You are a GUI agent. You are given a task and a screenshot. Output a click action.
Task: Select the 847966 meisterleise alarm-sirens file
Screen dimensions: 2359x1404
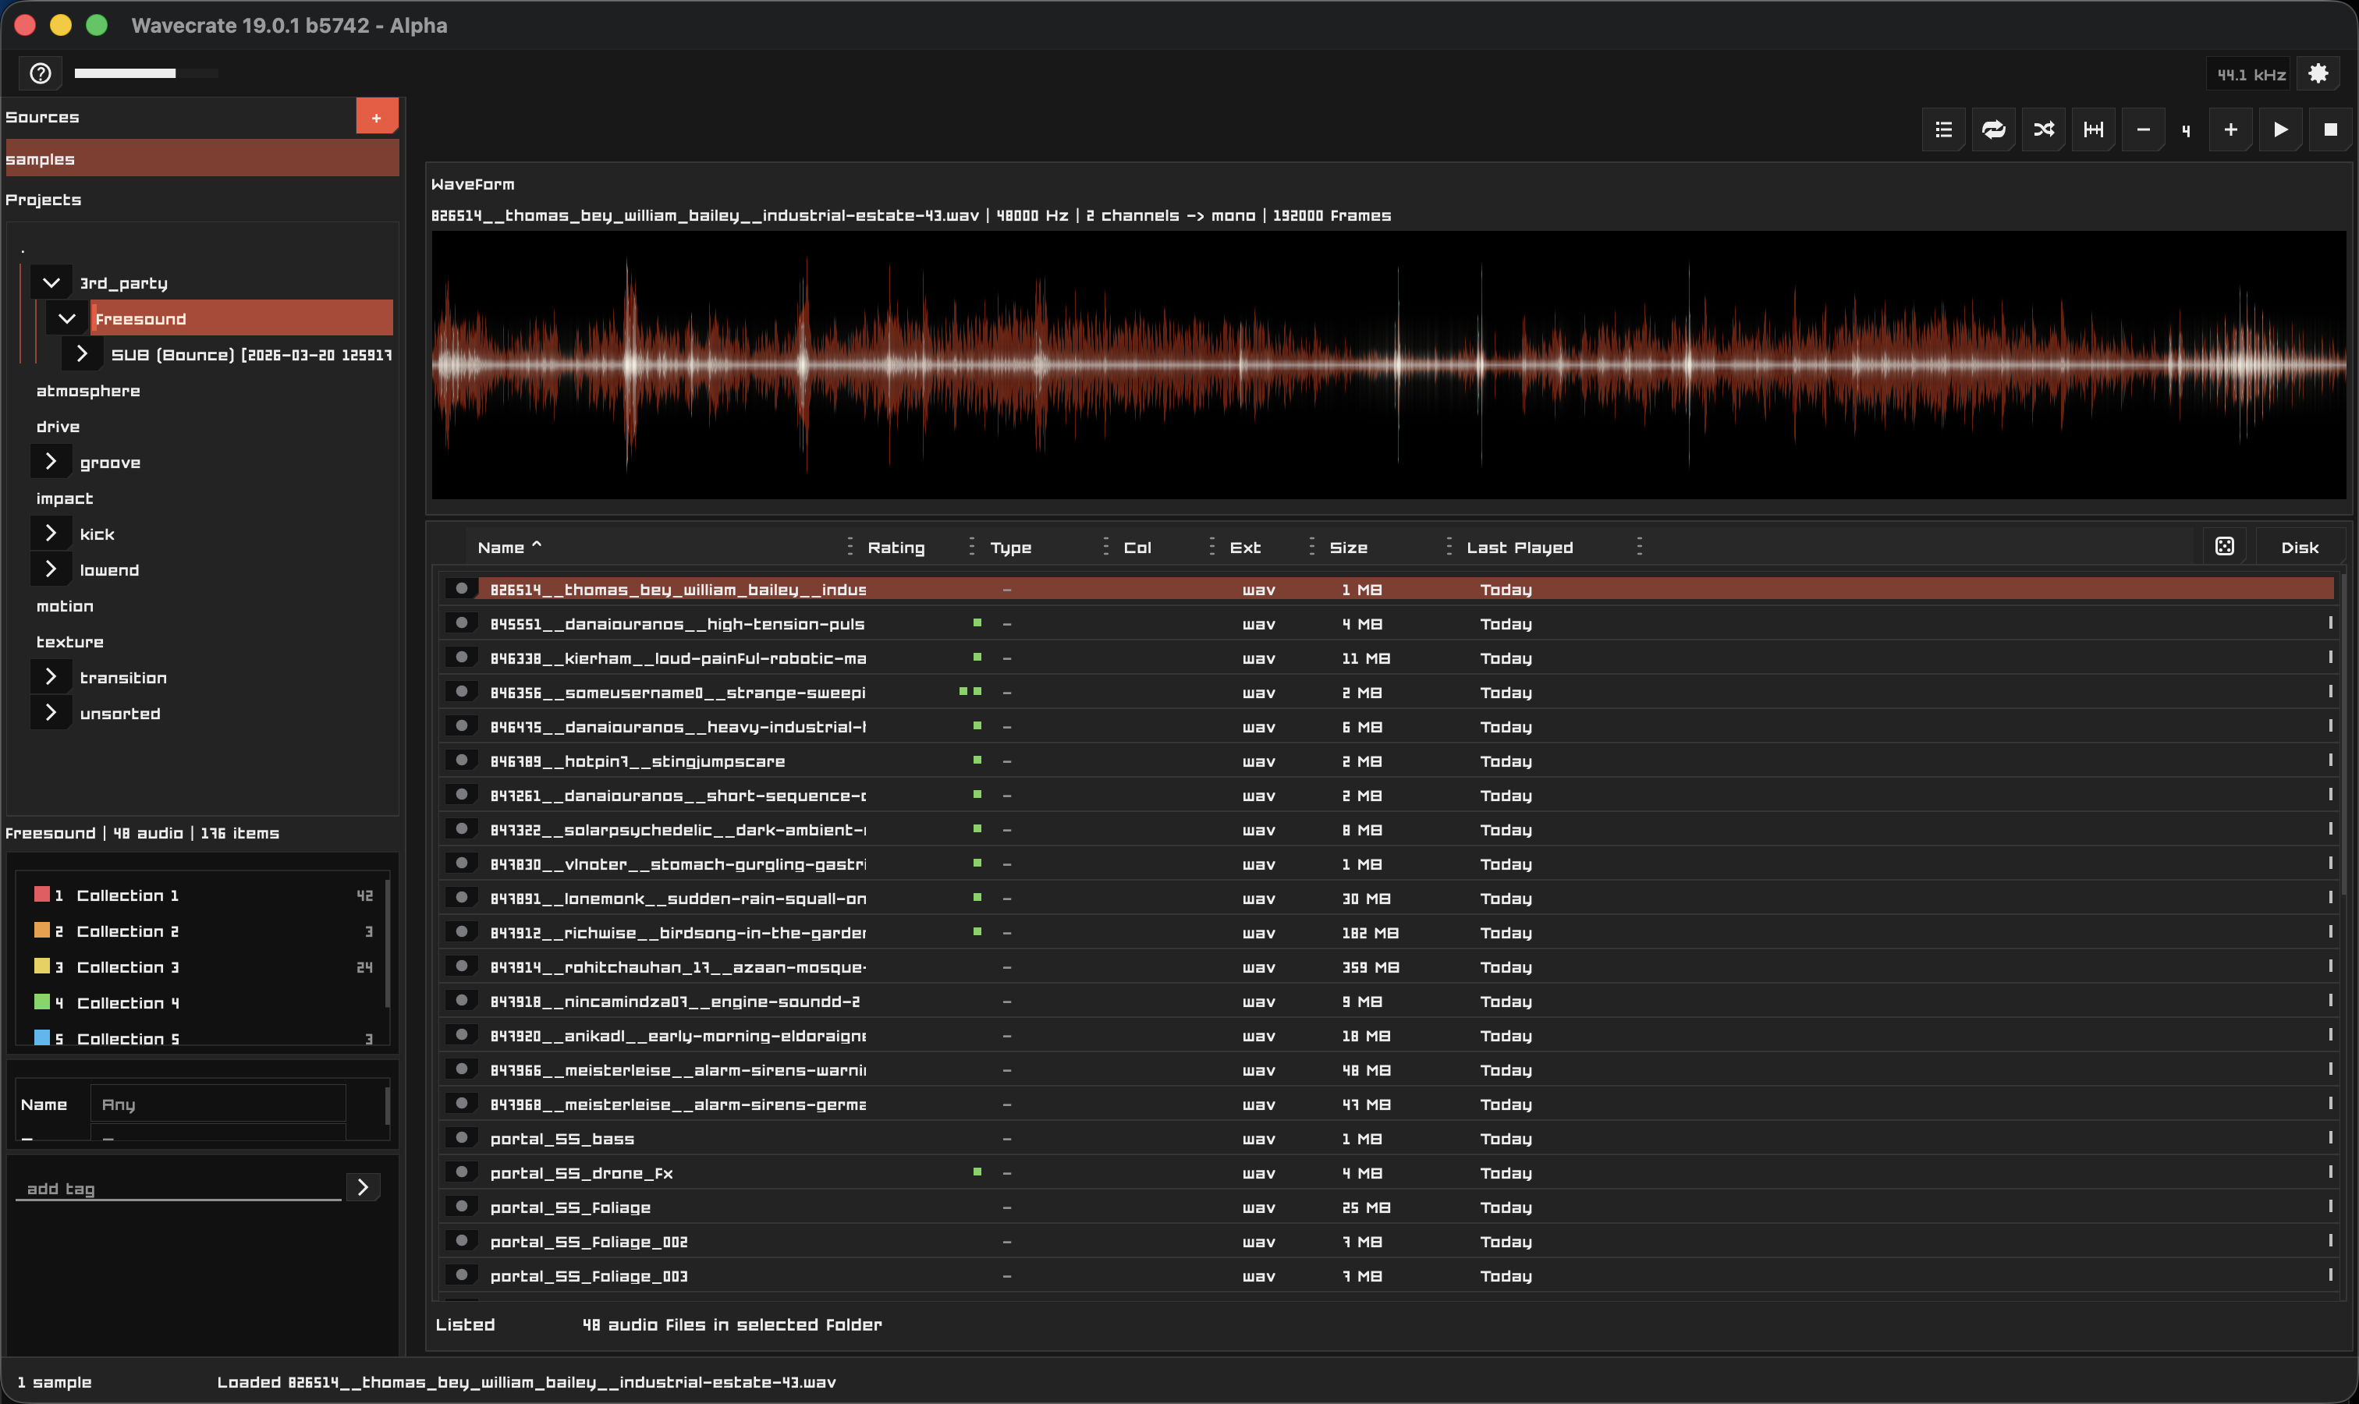coord(1388,1069)
